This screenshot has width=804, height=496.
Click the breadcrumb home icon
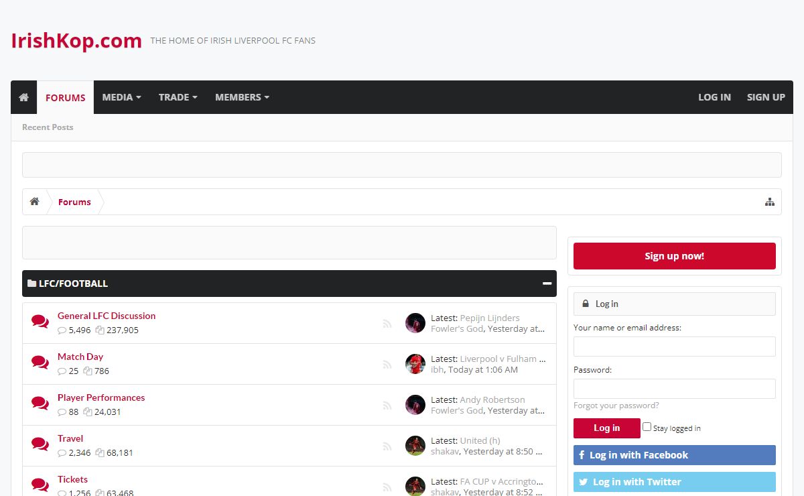coord(34,202)
